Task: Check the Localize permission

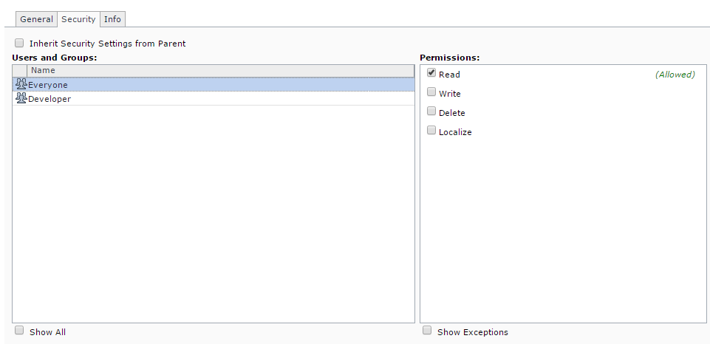Action: [x=431, y=131]
